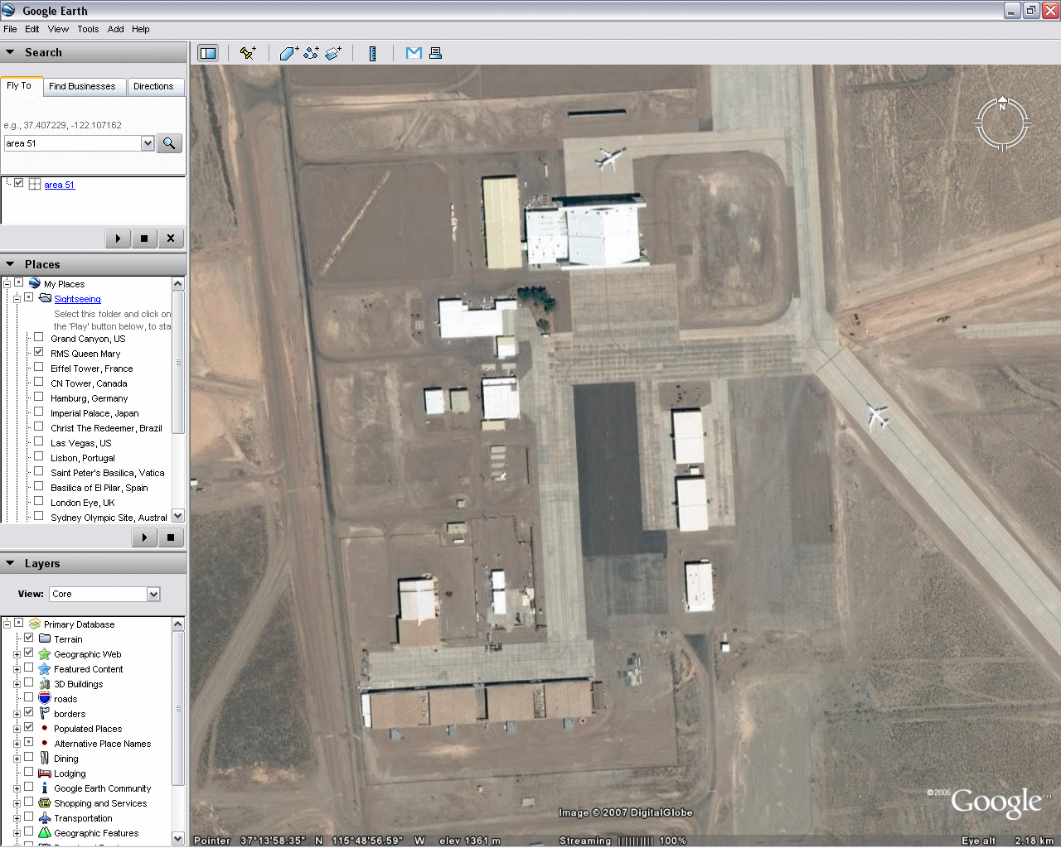The height and width of the screenshot is (848, 1061).
Task: Select CN Tower, Canada place
Action: [x=89, y=383]
